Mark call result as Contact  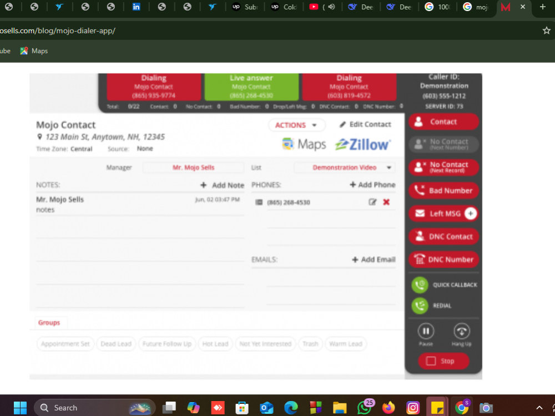[x=443, y=121]
